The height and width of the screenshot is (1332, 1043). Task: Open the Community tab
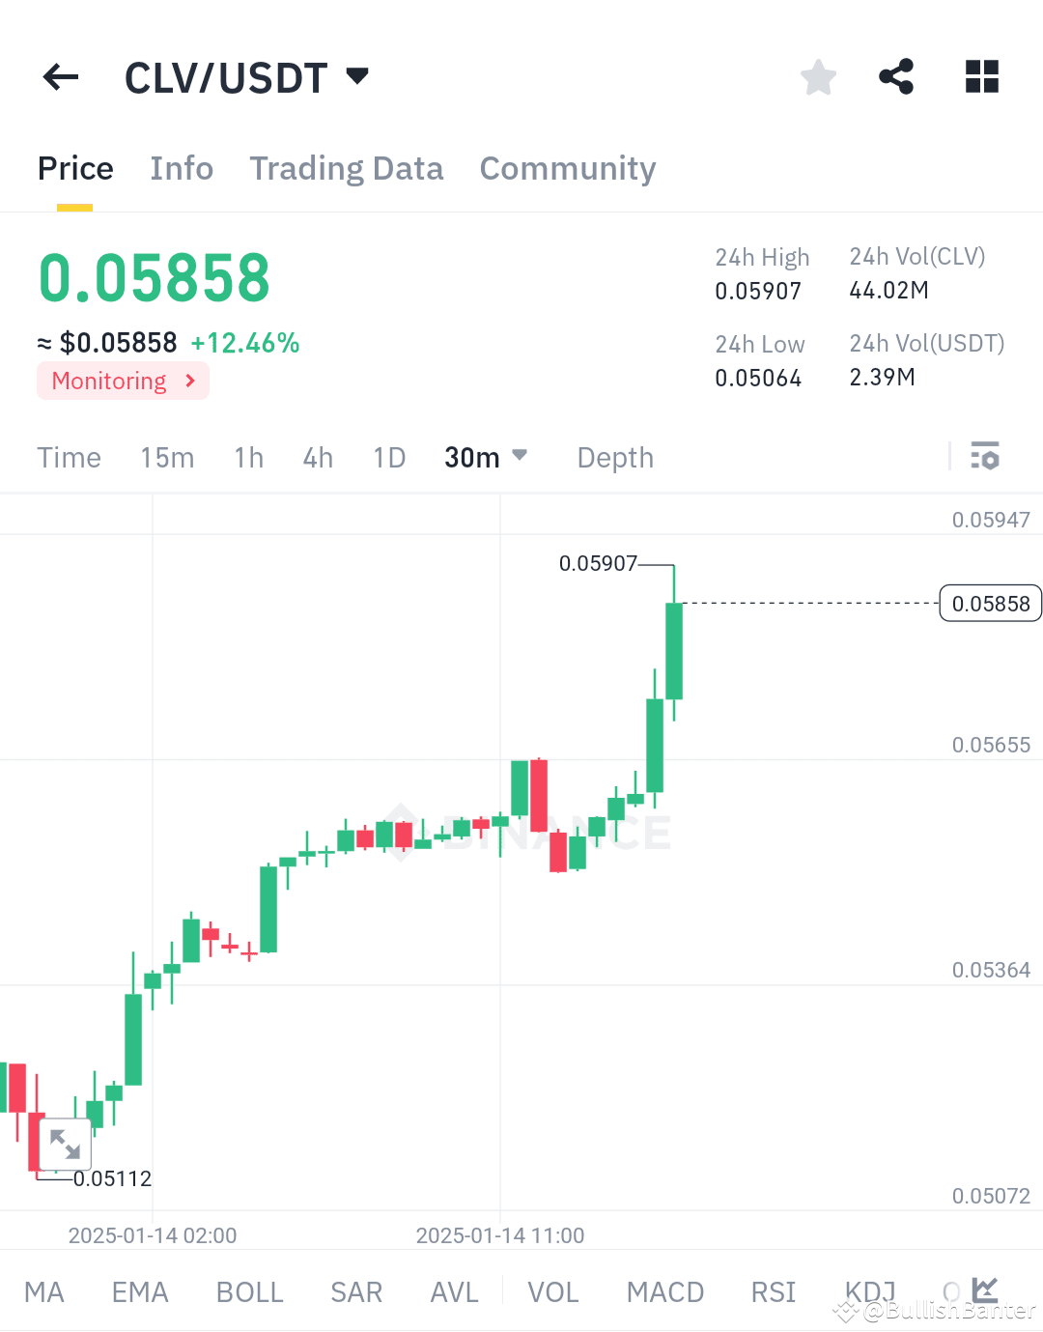(x=567, y=168)
